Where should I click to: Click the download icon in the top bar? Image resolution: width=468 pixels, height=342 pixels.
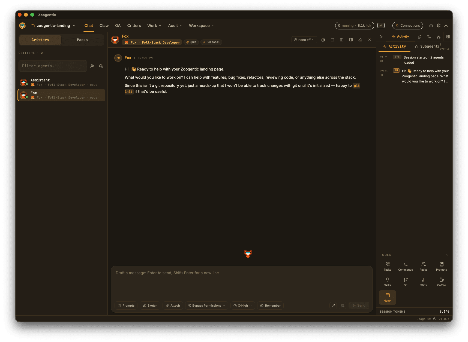pos(446,26)
